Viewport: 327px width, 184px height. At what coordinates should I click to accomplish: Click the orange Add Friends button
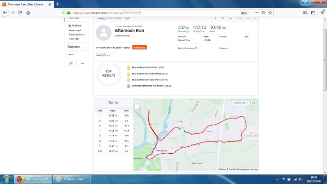pos(139,48)
